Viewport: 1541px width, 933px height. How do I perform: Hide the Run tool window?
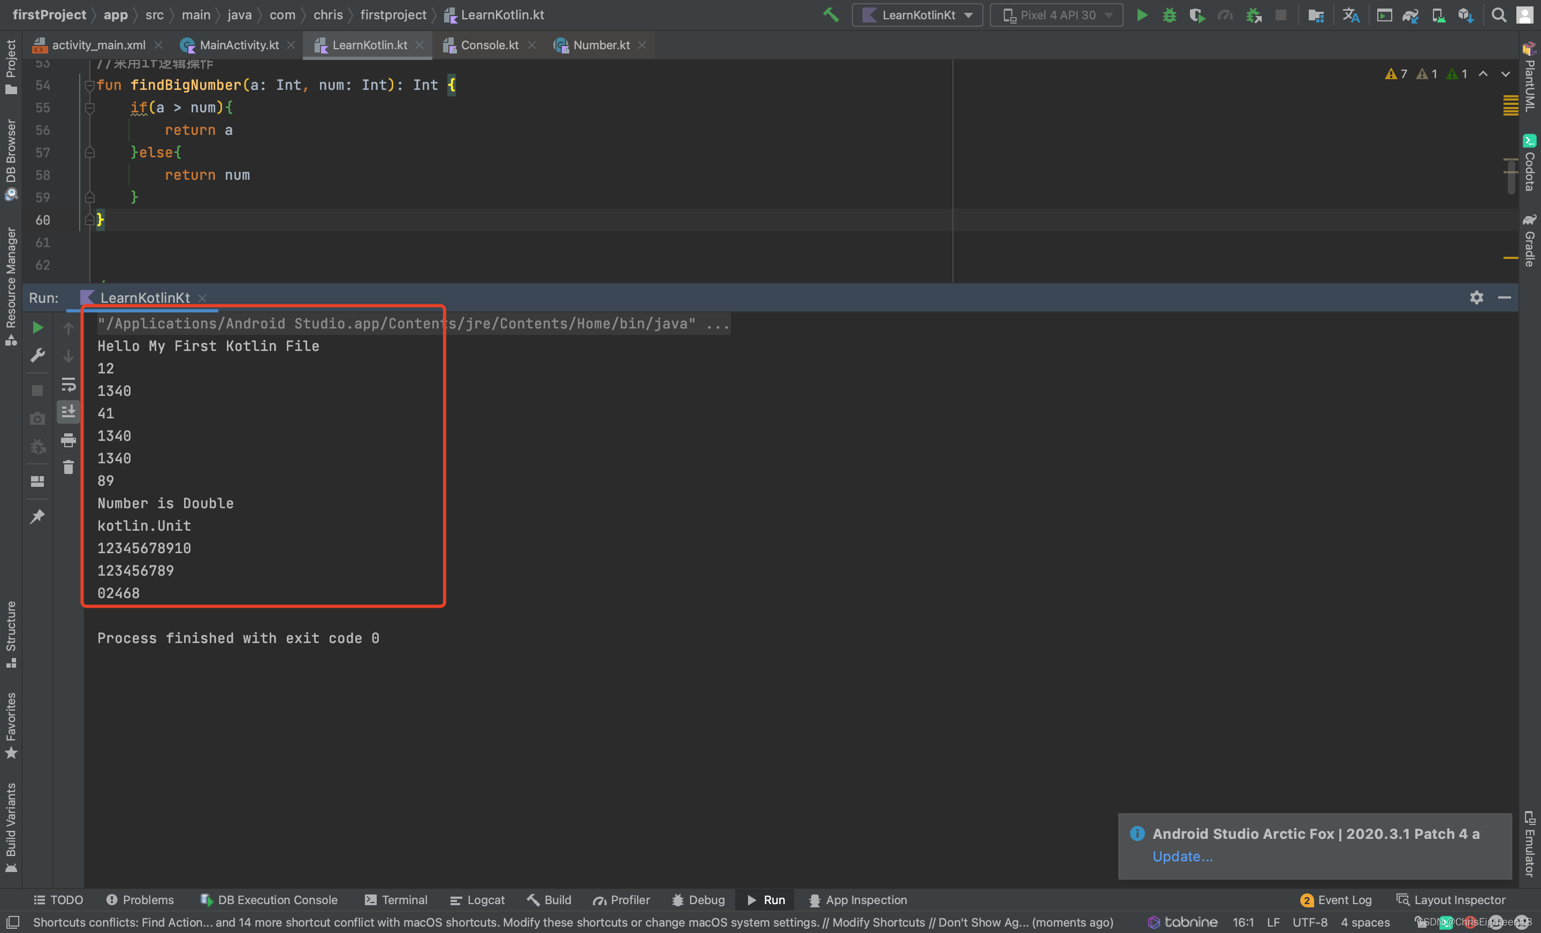click(1505, 297)
